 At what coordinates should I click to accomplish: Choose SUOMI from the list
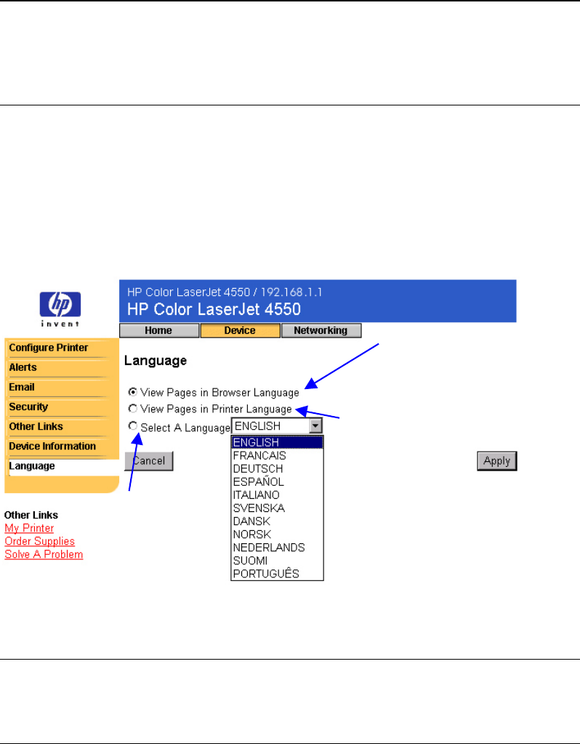click(278, 561)
